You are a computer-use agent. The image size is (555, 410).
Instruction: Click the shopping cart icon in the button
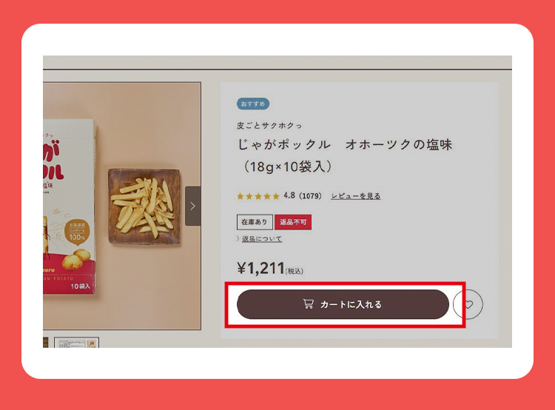[308, 303]
